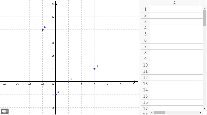Select point D on the graph
The height and width of the screenshot is (115, 207).
(x=94, y=69)
